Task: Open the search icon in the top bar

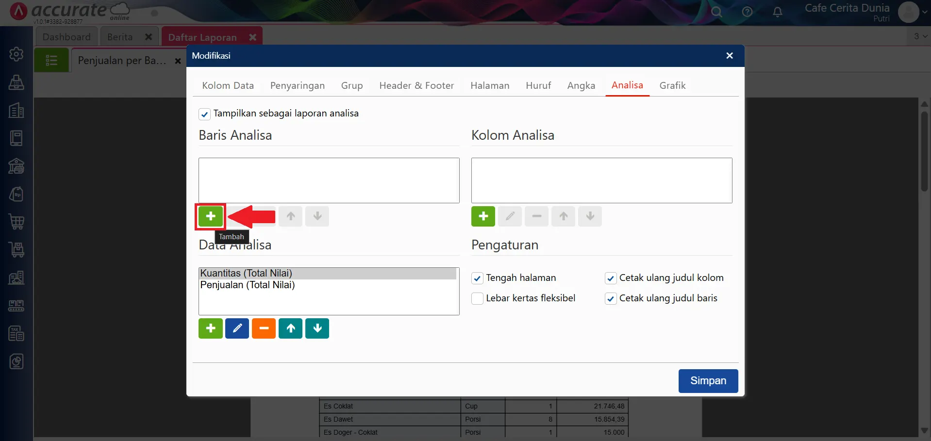Action: tap(717, 12)
